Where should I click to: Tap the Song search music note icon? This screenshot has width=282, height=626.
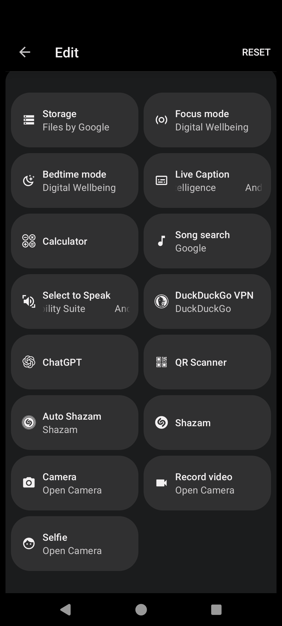[161, 241]
